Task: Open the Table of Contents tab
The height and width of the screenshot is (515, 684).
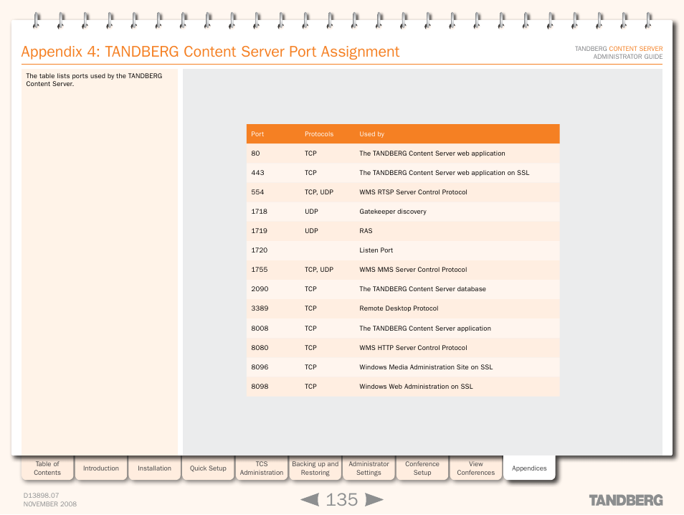Action: point(47,468)
